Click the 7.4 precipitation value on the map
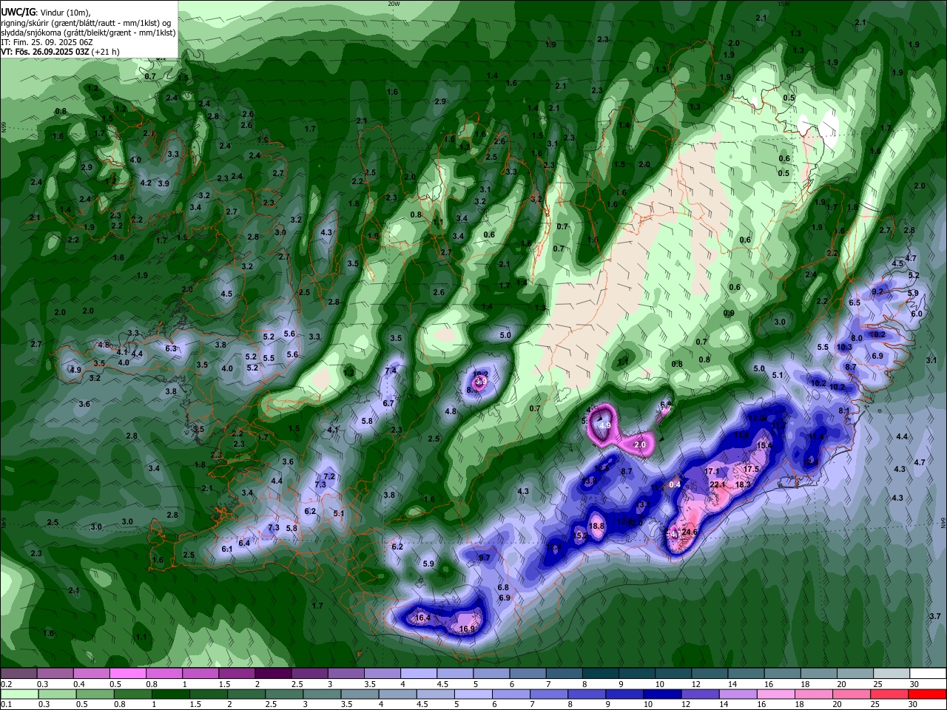This screenshot has width=947, height=710. pos(391,371)
